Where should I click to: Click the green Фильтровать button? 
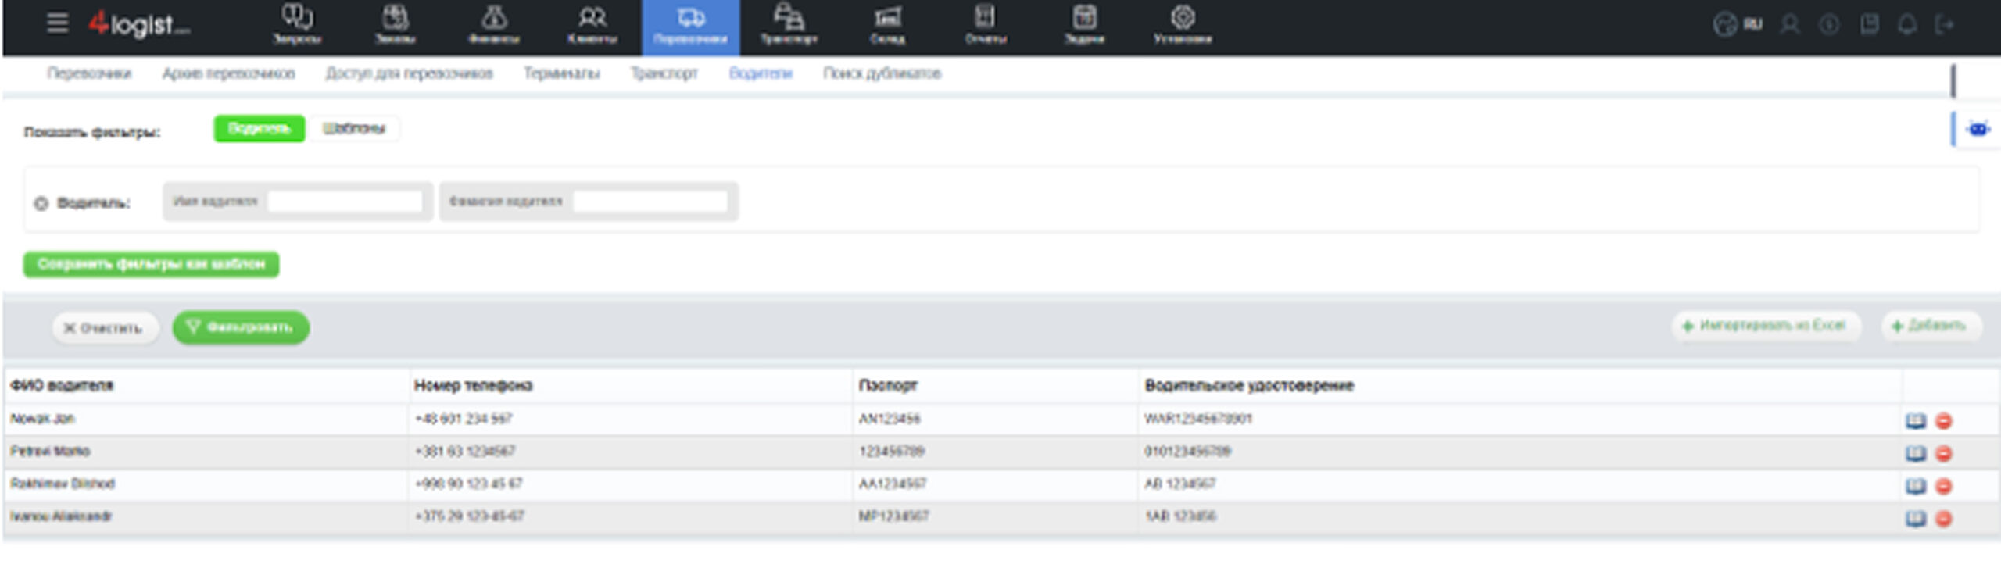click(241, 327)
